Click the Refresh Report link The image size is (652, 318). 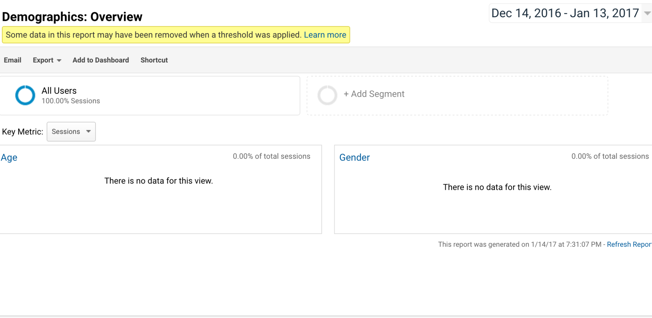pyautogui.click(x=629, y=244)
